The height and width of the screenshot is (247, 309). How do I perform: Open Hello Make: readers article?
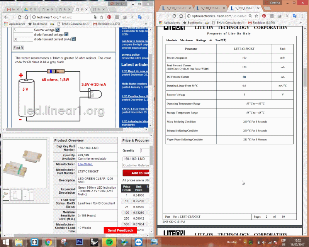pos(134,84)
